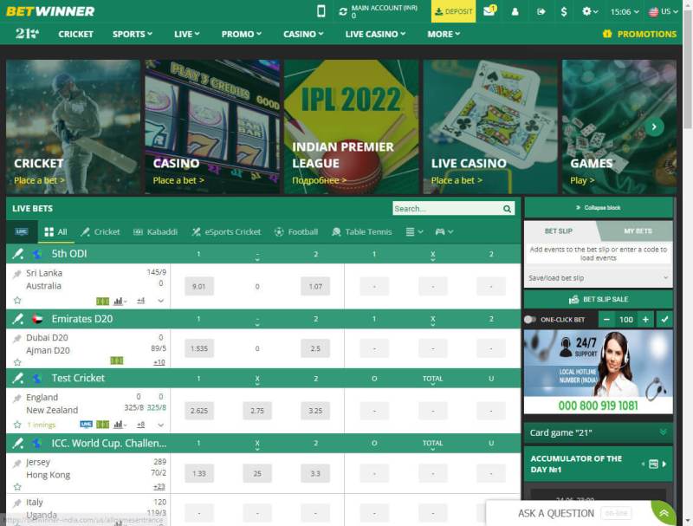The image size is (693, 526).
Task: Switch to the My Bets tab
Action: tap(638, 231)
